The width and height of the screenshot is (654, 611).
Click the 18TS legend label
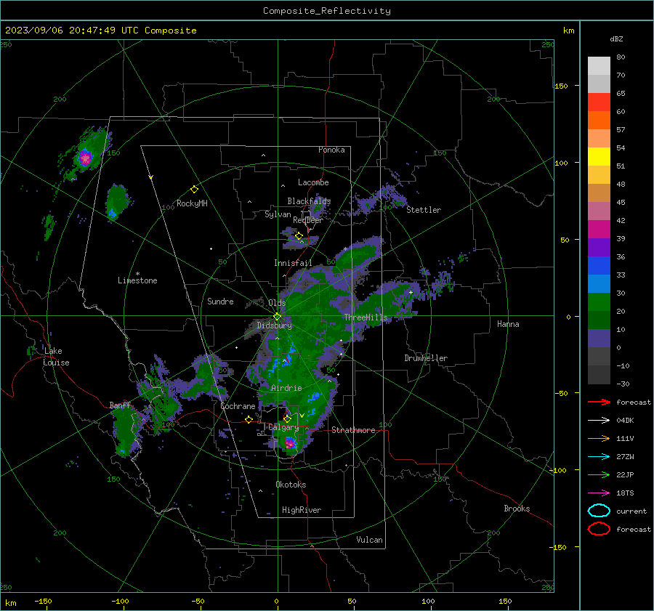[x=625, y=493]
